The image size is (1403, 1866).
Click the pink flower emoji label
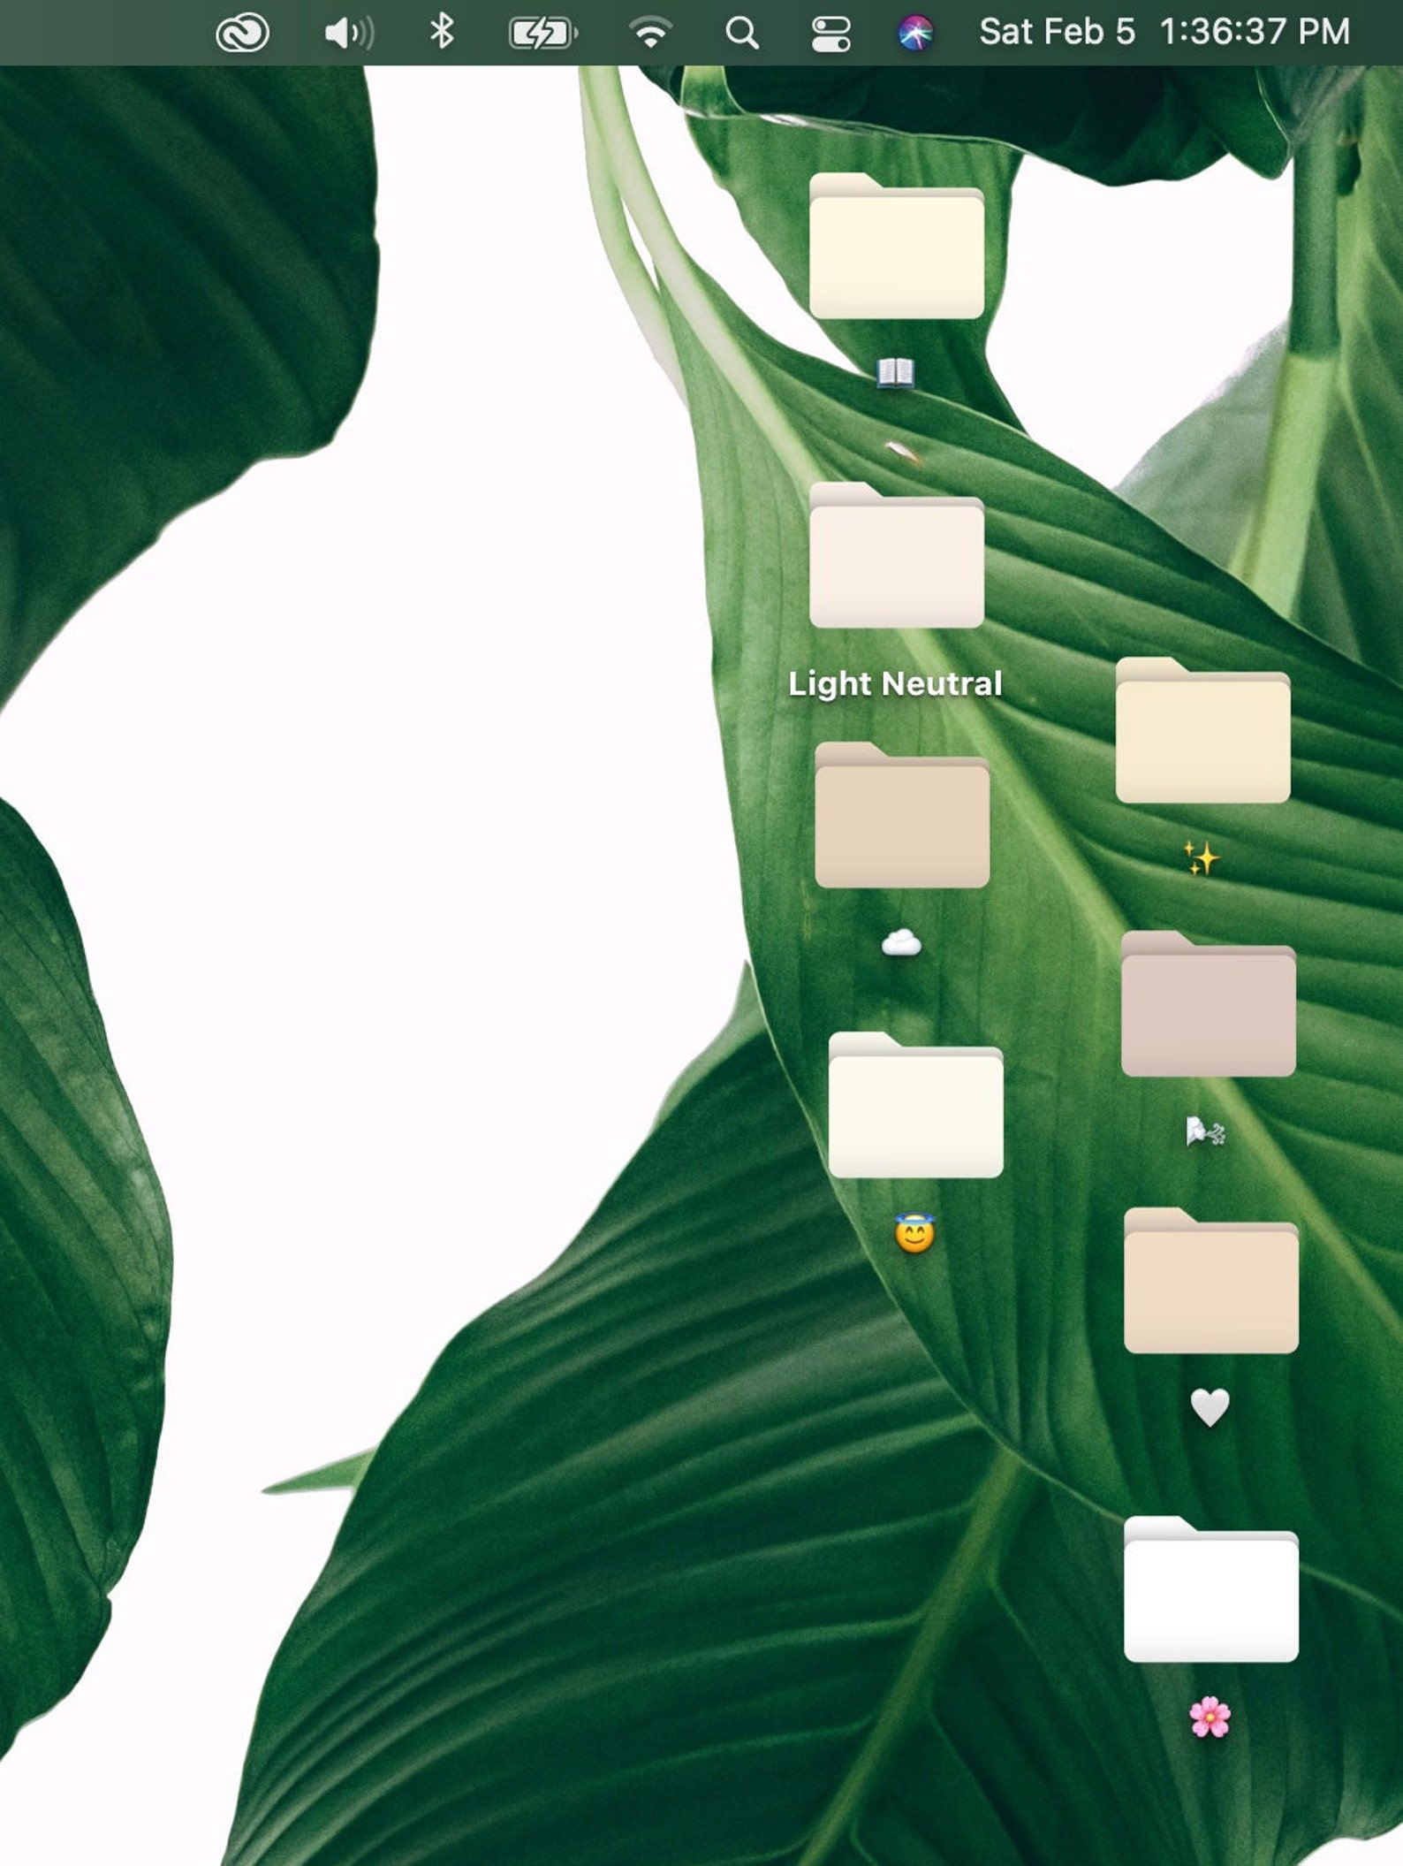click(x=1210, y=1717)
